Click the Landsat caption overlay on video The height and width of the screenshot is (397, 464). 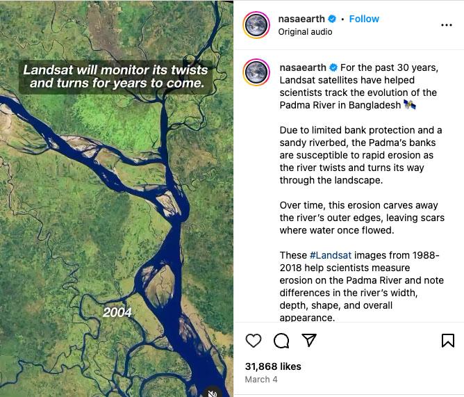[x=115, y=76]
